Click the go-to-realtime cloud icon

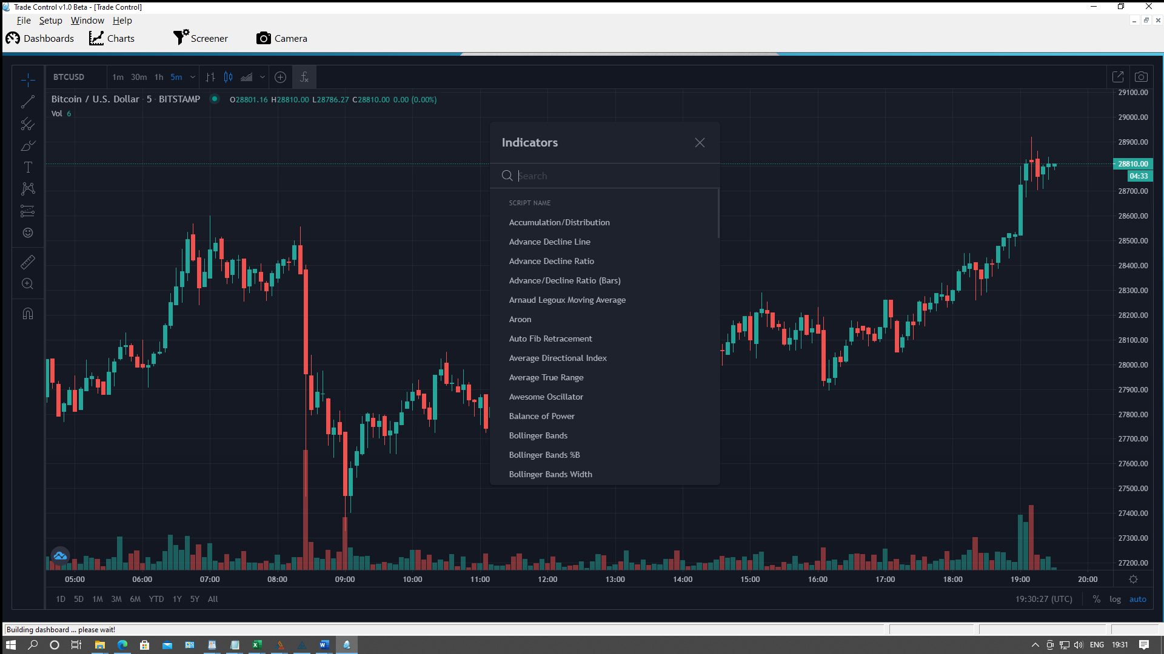60,555
